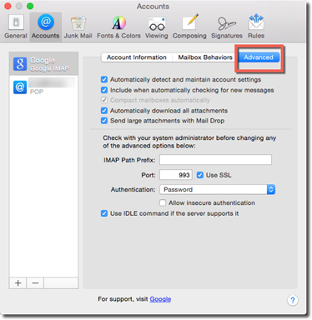Remove selected account with minus button
The height and width of the screenshot is (320, 312).
(35, 283)
